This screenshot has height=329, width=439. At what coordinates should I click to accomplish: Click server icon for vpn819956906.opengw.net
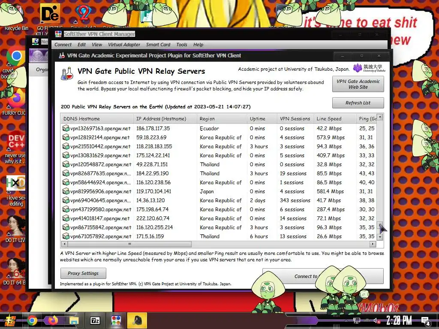pyautogui.click(x=66, y=191)
